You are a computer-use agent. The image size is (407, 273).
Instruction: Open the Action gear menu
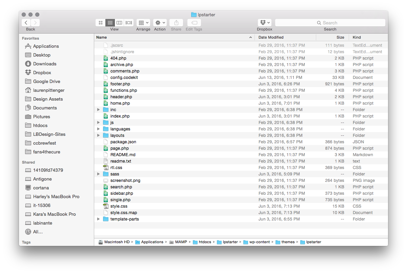[x=160, y=23]
